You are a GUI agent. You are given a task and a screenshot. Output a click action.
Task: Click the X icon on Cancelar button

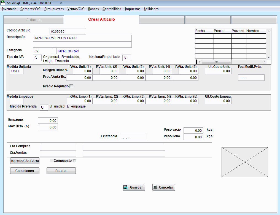coord(155,187)
